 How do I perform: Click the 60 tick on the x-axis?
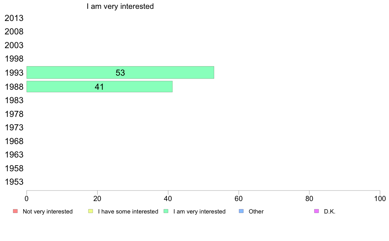pos(239,198)
